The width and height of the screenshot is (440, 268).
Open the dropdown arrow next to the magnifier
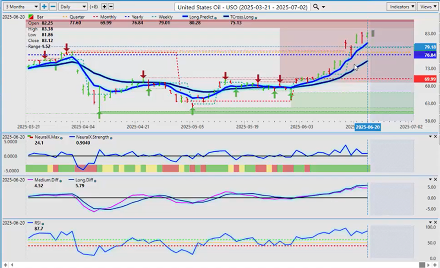(x=323, y=7)
